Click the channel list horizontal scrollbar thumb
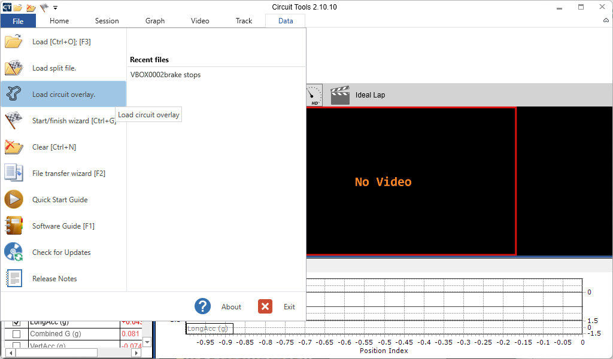Image resolution: width=613 pixels, height=359 pixels. (x=56, y=353)
